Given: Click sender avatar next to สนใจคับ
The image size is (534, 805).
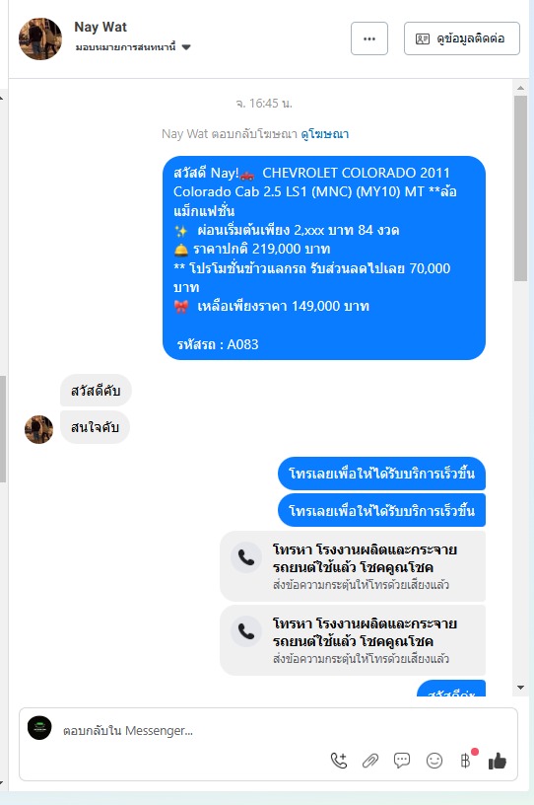Looking at the screenshot, I should pyautogui.click(x=39, y=429).
